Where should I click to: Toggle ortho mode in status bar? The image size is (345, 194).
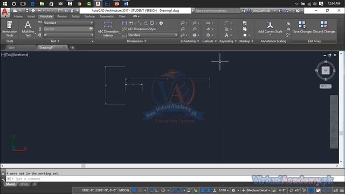click(157, 190)
